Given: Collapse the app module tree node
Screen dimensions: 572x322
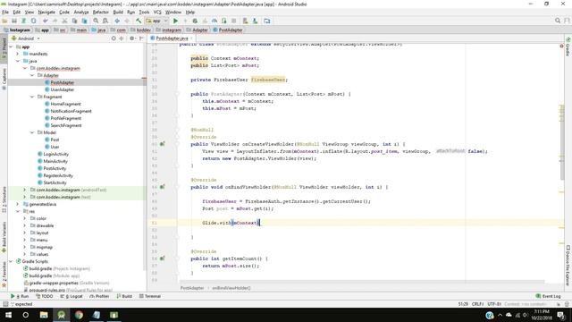Looking at the screenshot, I should coord(11,47).
